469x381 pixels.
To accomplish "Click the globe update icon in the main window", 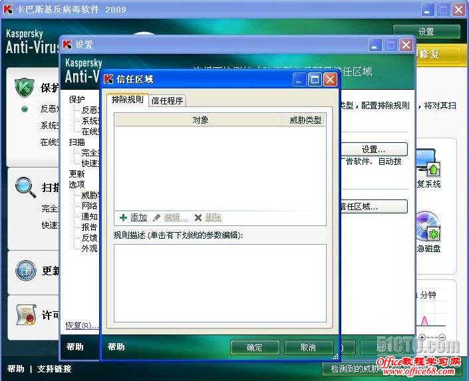I will (26, 271).
